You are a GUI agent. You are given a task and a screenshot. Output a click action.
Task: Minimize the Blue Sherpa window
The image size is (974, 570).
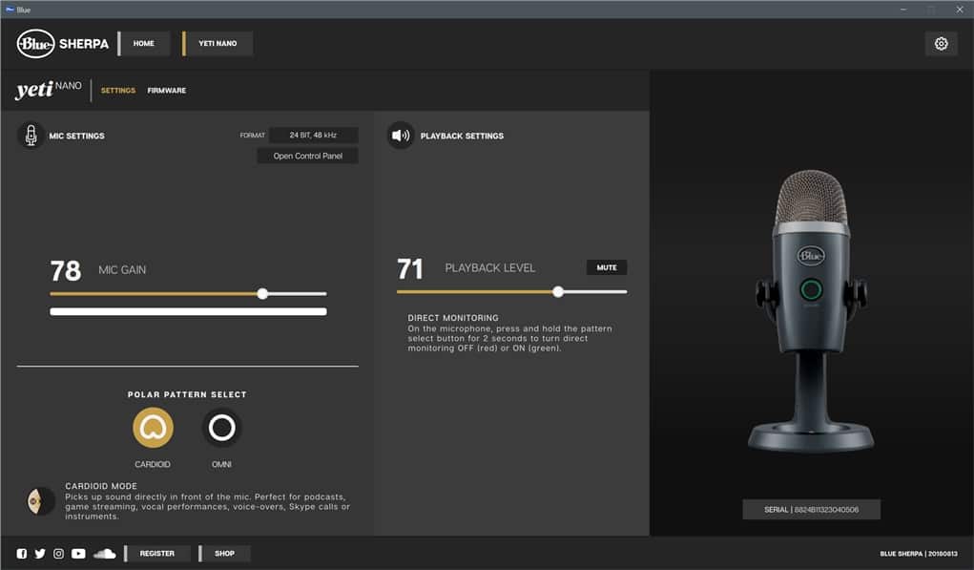903,10
